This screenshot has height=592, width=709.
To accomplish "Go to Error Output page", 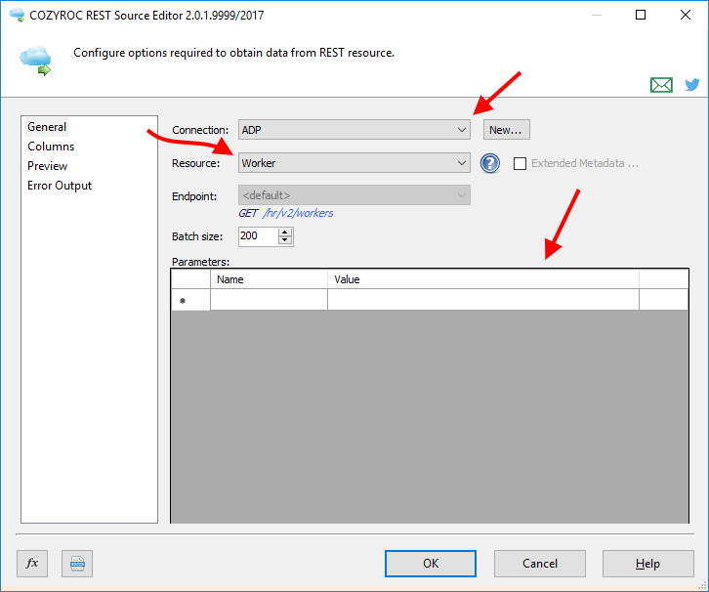I will (x=60, y=186).
